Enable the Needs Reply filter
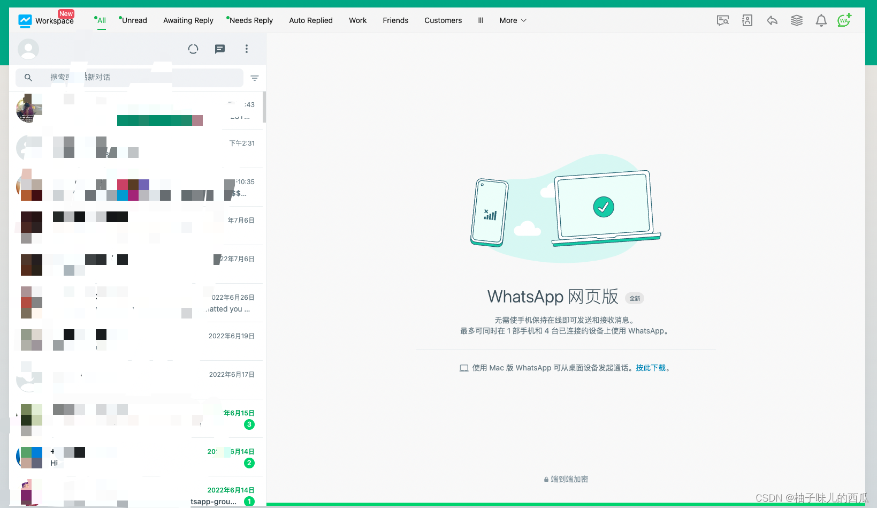Viewport: 877px width, 508px height. tap(251, 20)
